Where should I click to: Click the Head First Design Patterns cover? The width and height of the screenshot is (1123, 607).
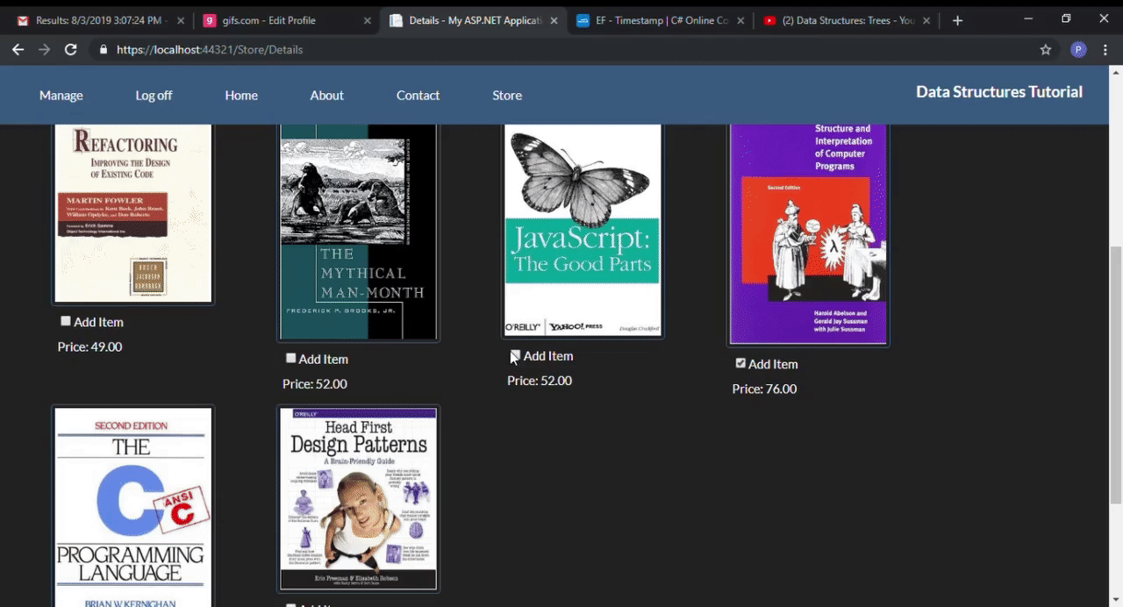click(x=358, y=498)
